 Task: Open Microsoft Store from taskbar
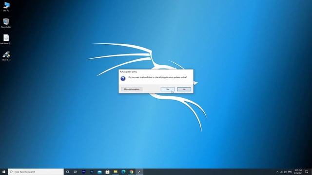[107, 172]
